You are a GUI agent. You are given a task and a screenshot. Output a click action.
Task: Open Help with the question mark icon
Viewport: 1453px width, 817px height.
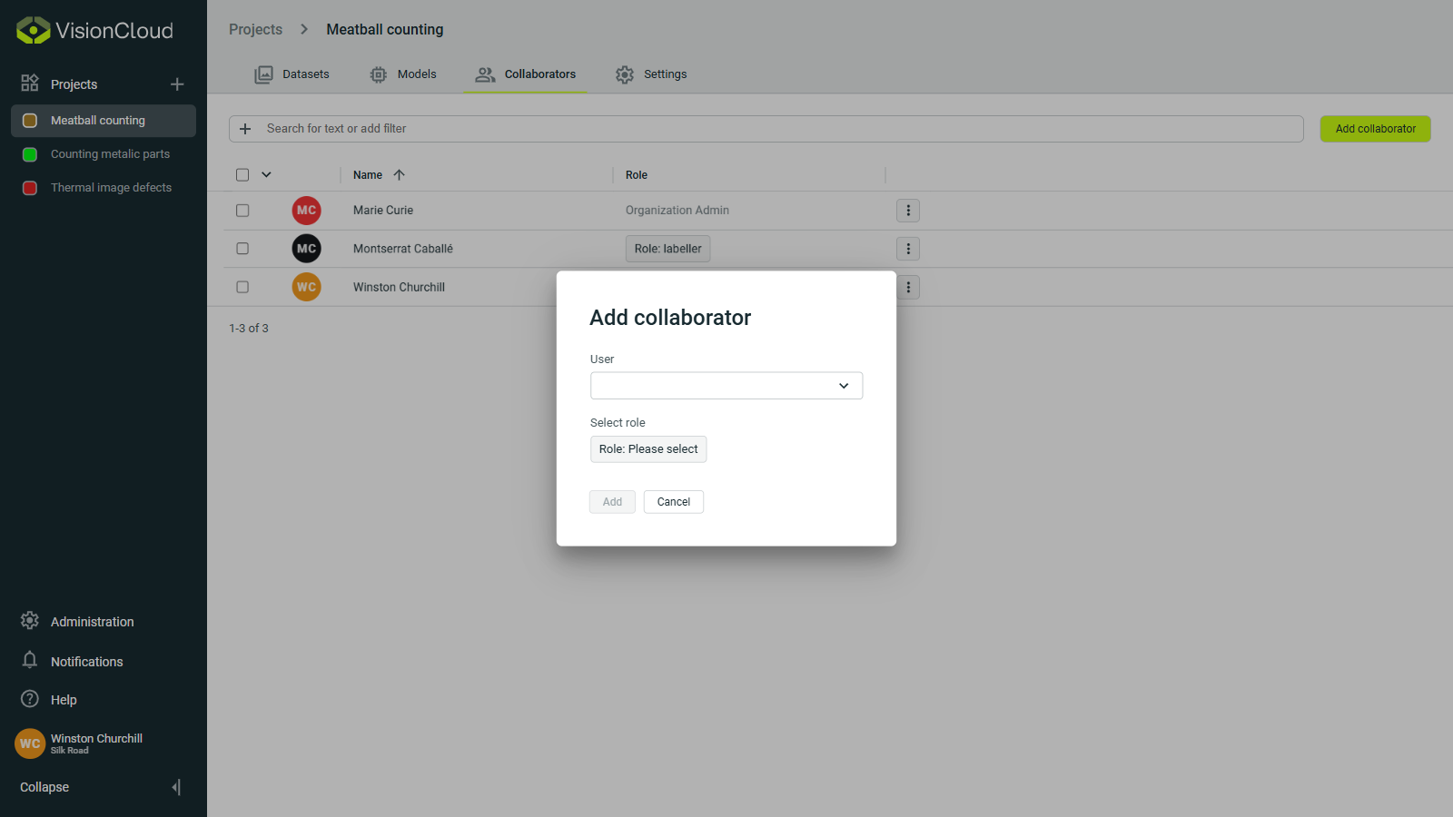pos(29,699)
